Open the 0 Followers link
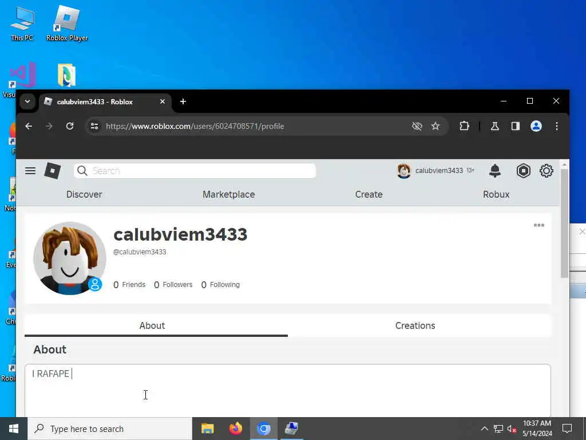 pyautogui.click(x=173, y=285)
